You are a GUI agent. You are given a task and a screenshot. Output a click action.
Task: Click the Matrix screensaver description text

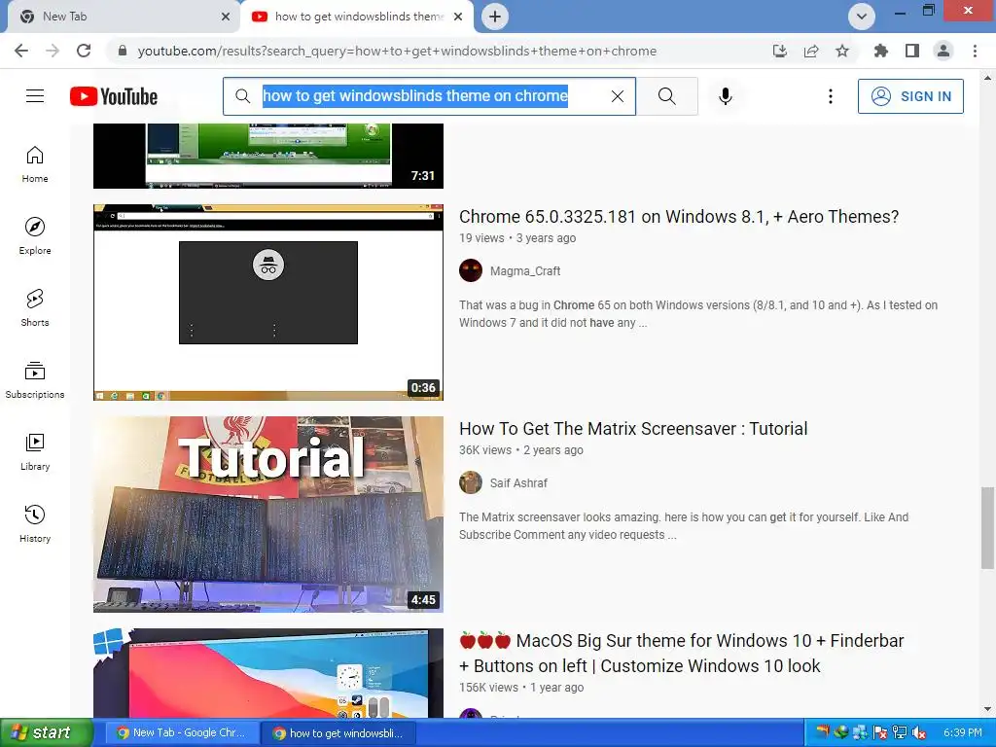click(684, 526)
